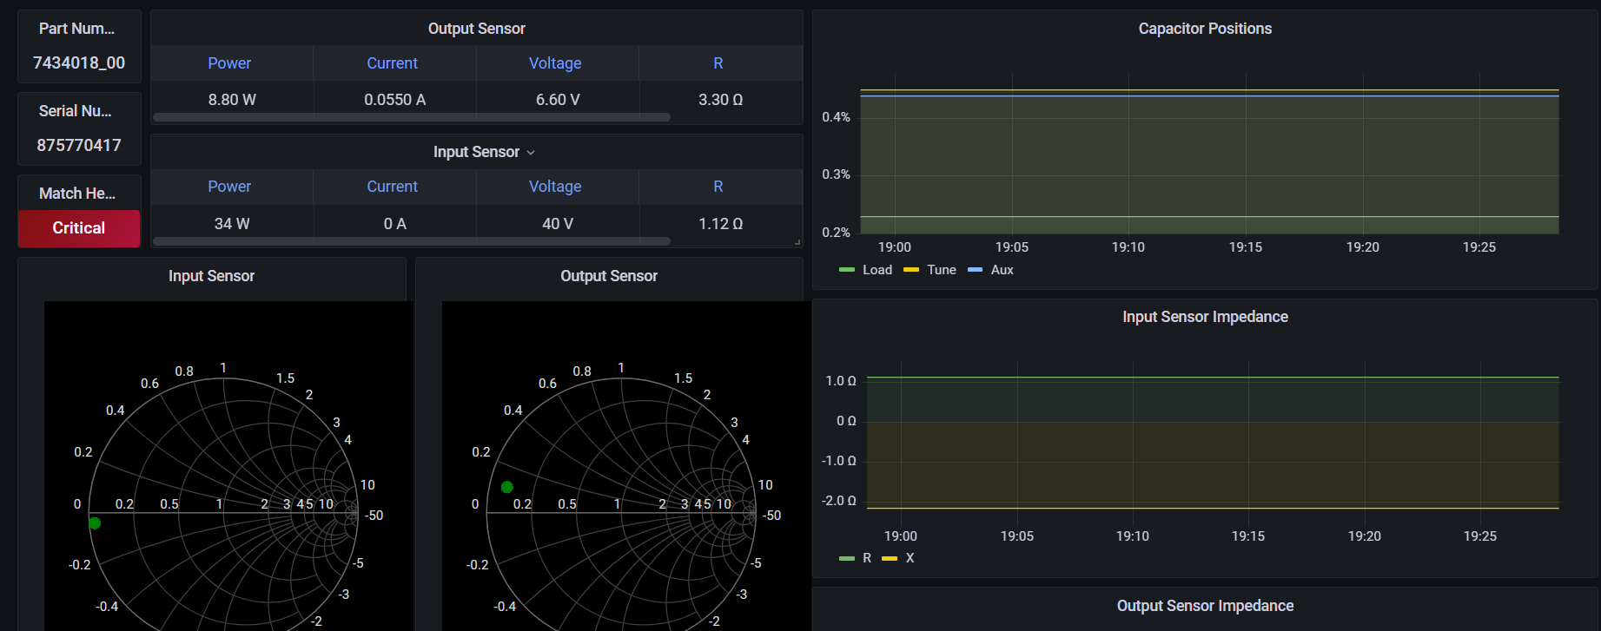The width and height of the screenshot is (1601, 631).
Task: Toggle the R series in Input Sensor Impedance legend
Action: 867,558
